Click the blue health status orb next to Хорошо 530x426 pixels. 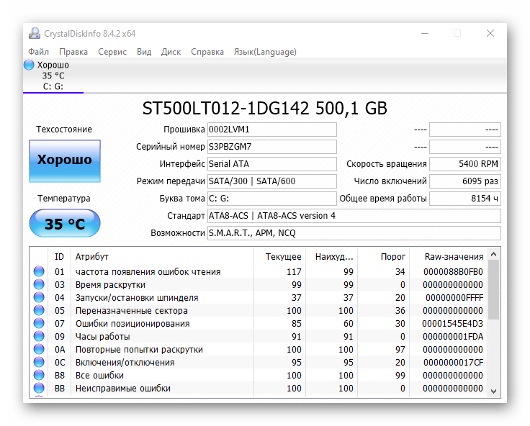(x=29, y=65)
